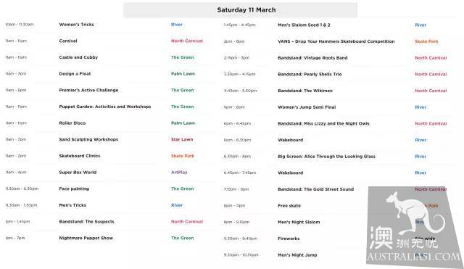464x269 pixels.
Task: Select North Carnival location for Carnival event
Action: click(x=187, y=41)
